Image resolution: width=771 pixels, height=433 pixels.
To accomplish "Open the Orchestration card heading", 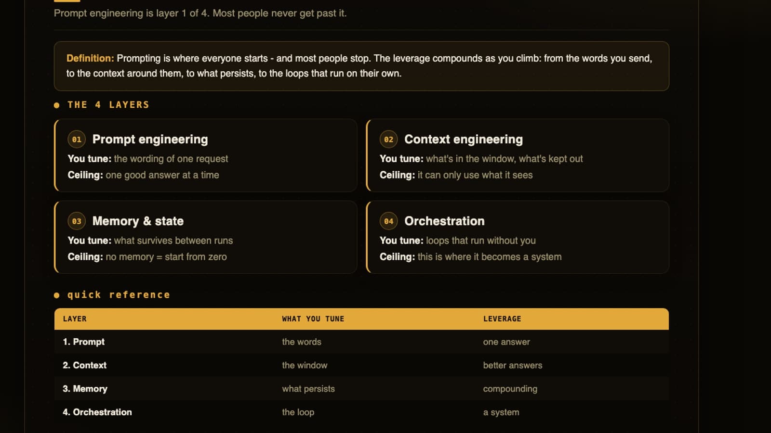I will (x=444, y=221).
